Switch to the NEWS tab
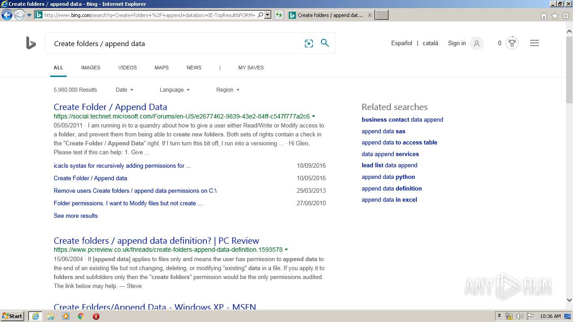 (x=194, y=68)
